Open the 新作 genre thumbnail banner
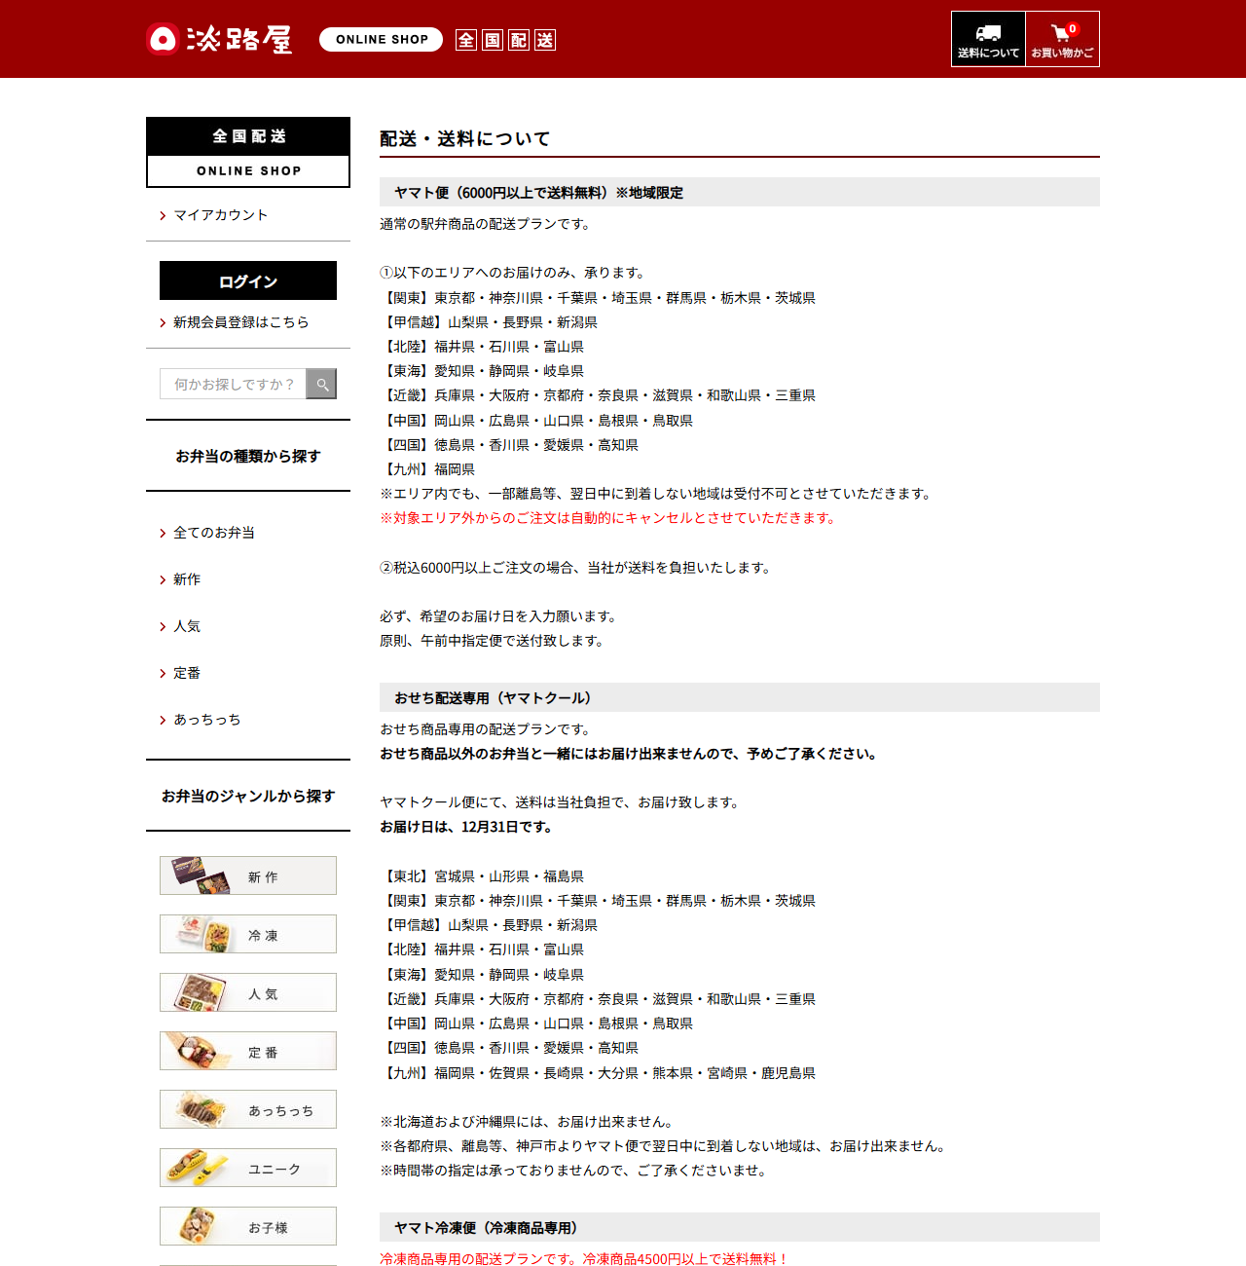Image resolution: width=1246 pixels, height=1266 pixels. 248,875
